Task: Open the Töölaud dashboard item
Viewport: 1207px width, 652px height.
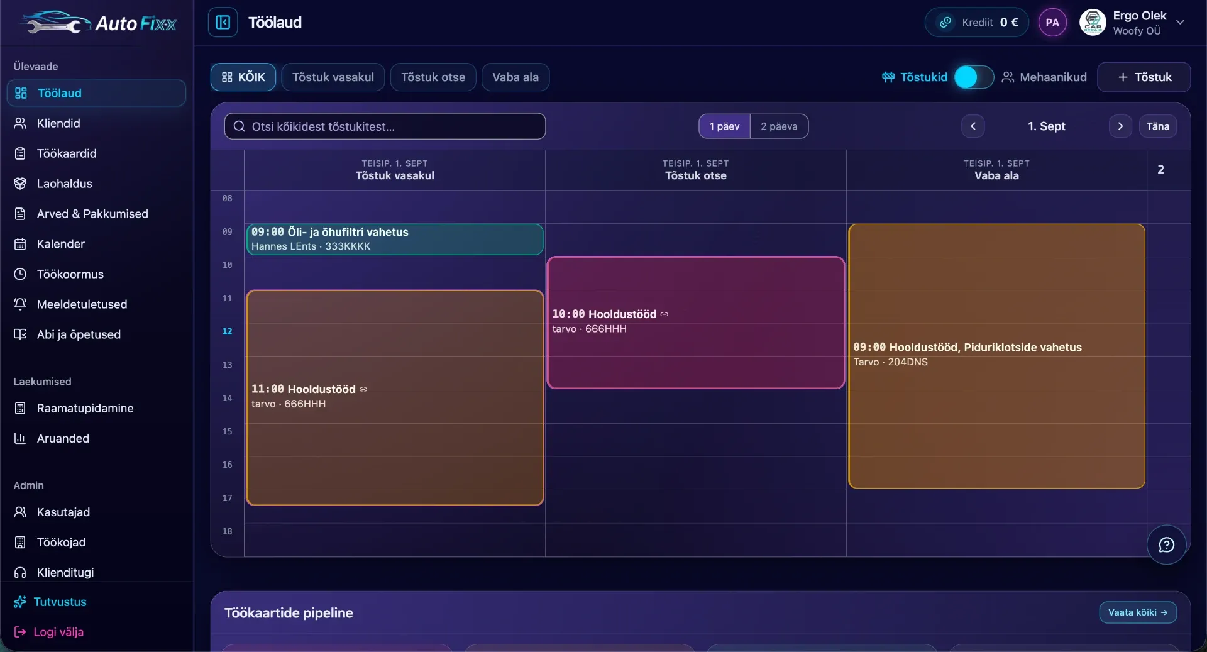Action: 96,93
